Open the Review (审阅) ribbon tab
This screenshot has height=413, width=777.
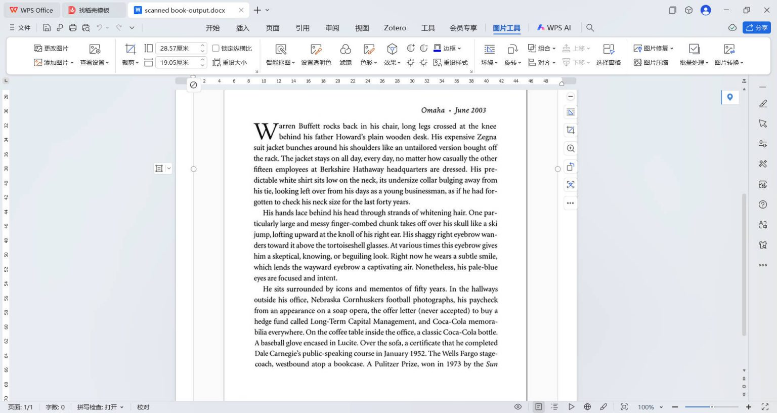[x=332, y=28]
